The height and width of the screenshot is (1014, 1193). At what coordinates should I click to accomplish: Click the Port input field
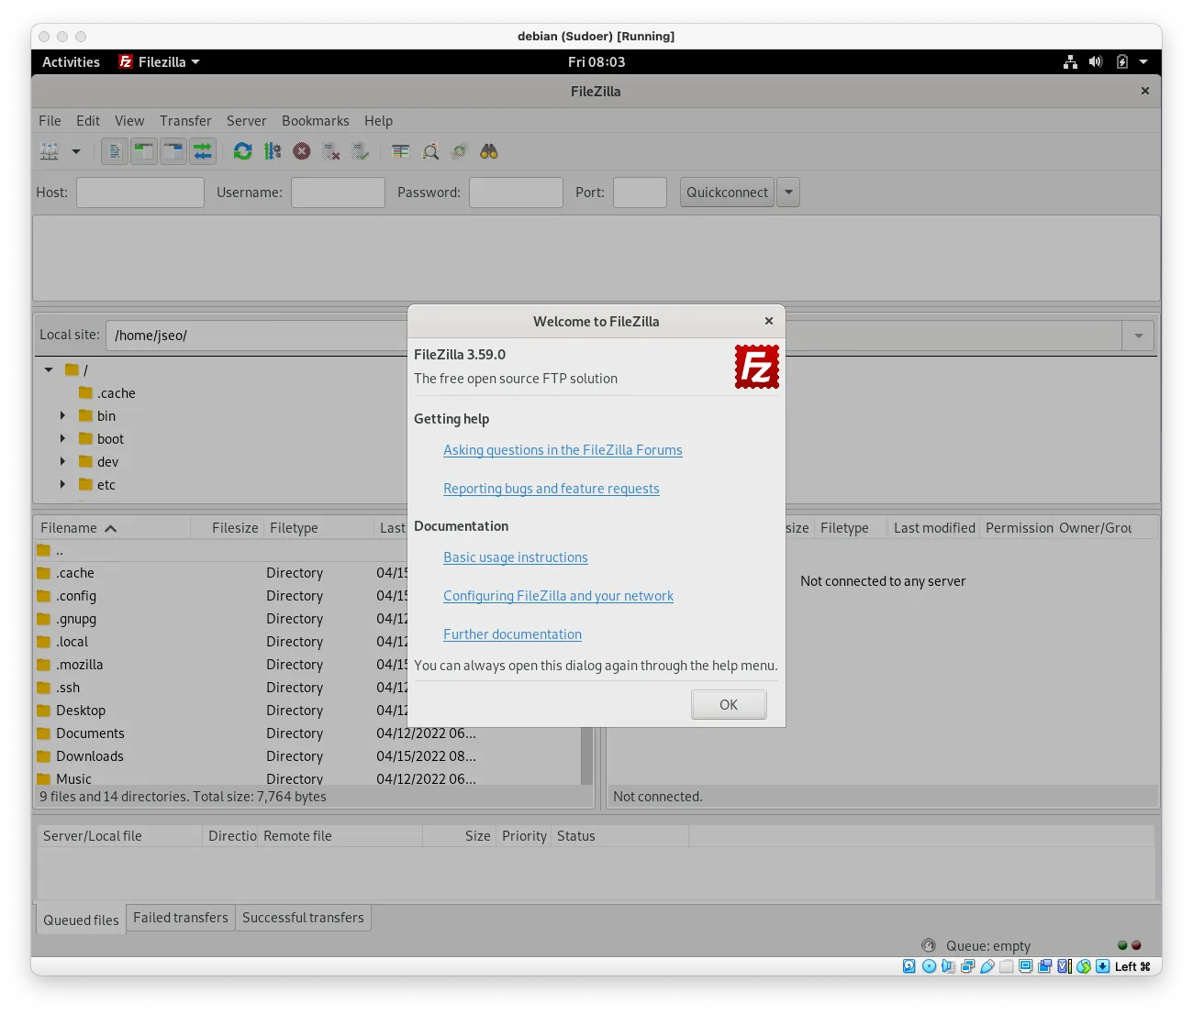click(640, 193)
